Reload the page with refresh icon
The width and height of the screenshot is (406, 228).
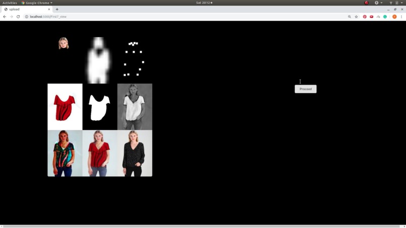click(18, 17)
